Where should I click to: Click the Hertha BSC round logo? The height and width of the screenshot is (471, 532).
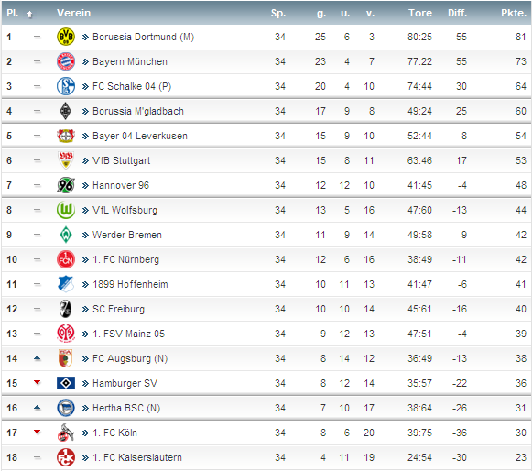coord(66,408)
